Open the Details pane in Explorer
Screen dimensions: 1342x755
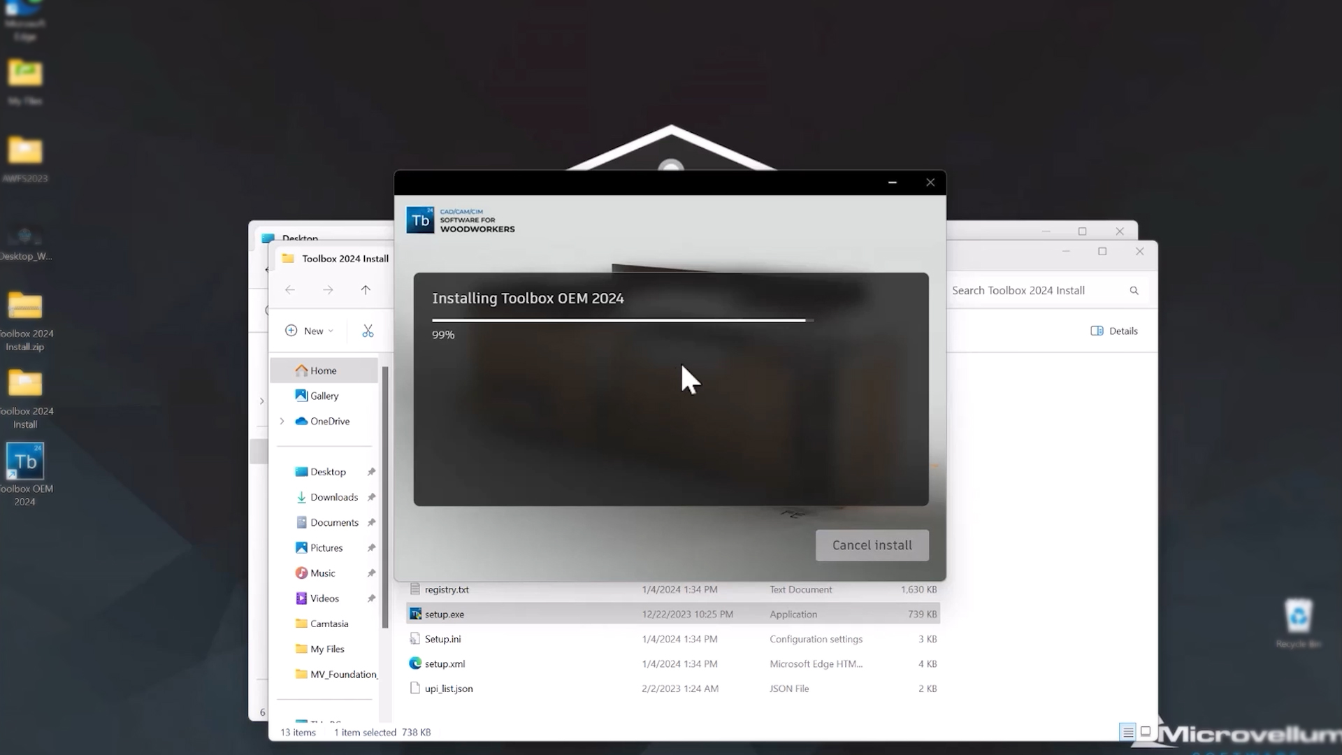click(1114, 331)
